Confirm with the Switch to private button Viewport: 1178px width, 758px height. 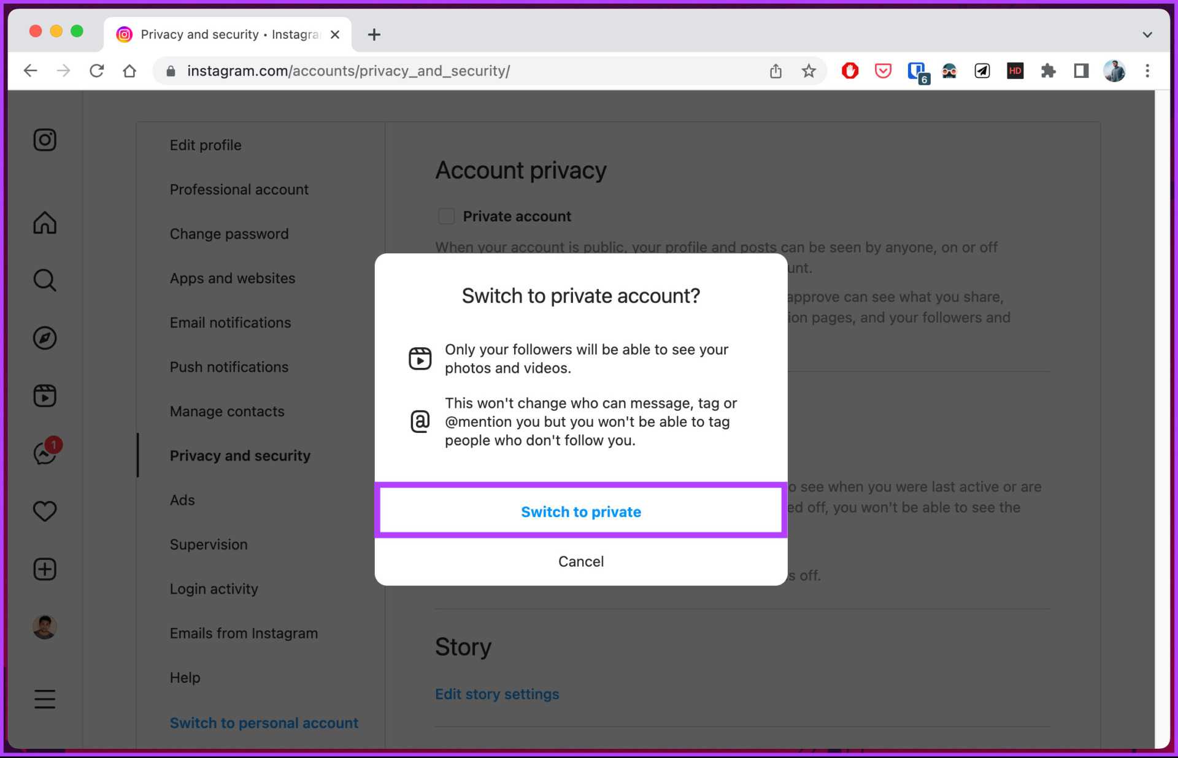[x=580, y=511]
